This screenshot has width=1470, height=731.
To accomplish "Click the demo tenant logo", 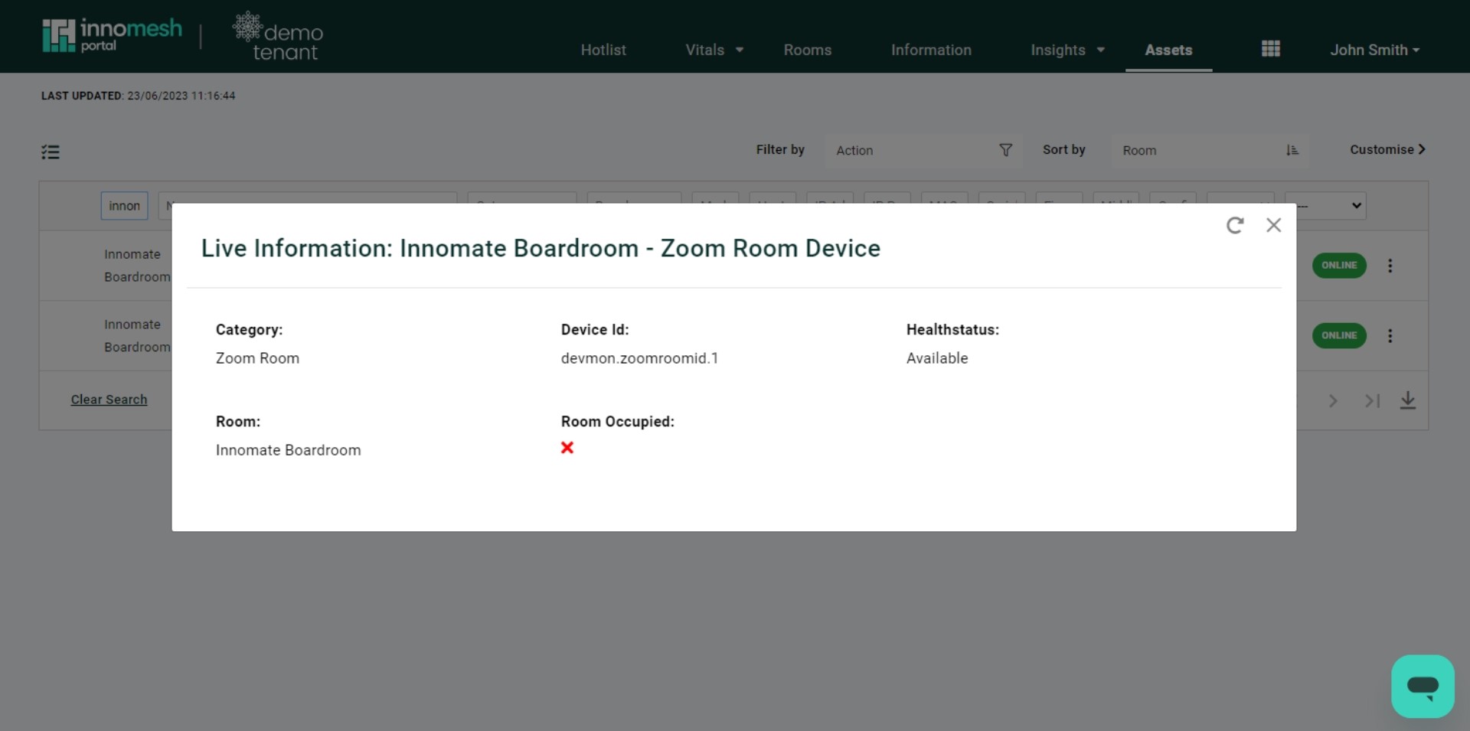I will coord(278,36).
